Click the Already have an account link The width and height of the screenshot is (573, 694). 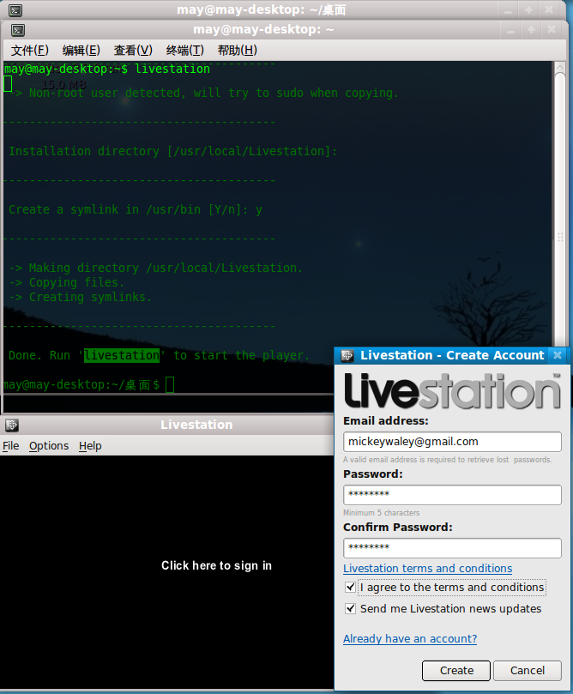pos(410,639)
